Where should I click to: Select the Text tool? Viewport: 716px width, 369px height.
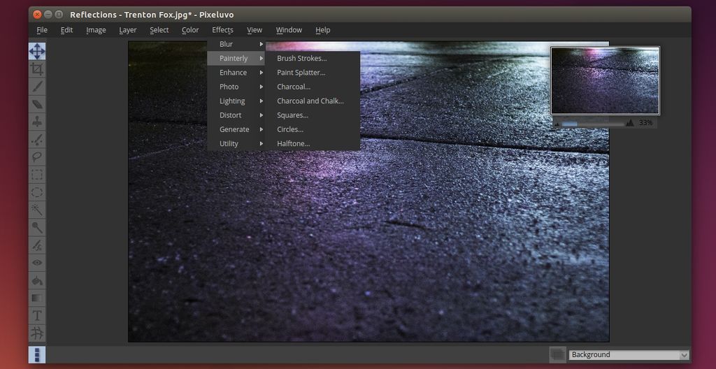[37, 316]
